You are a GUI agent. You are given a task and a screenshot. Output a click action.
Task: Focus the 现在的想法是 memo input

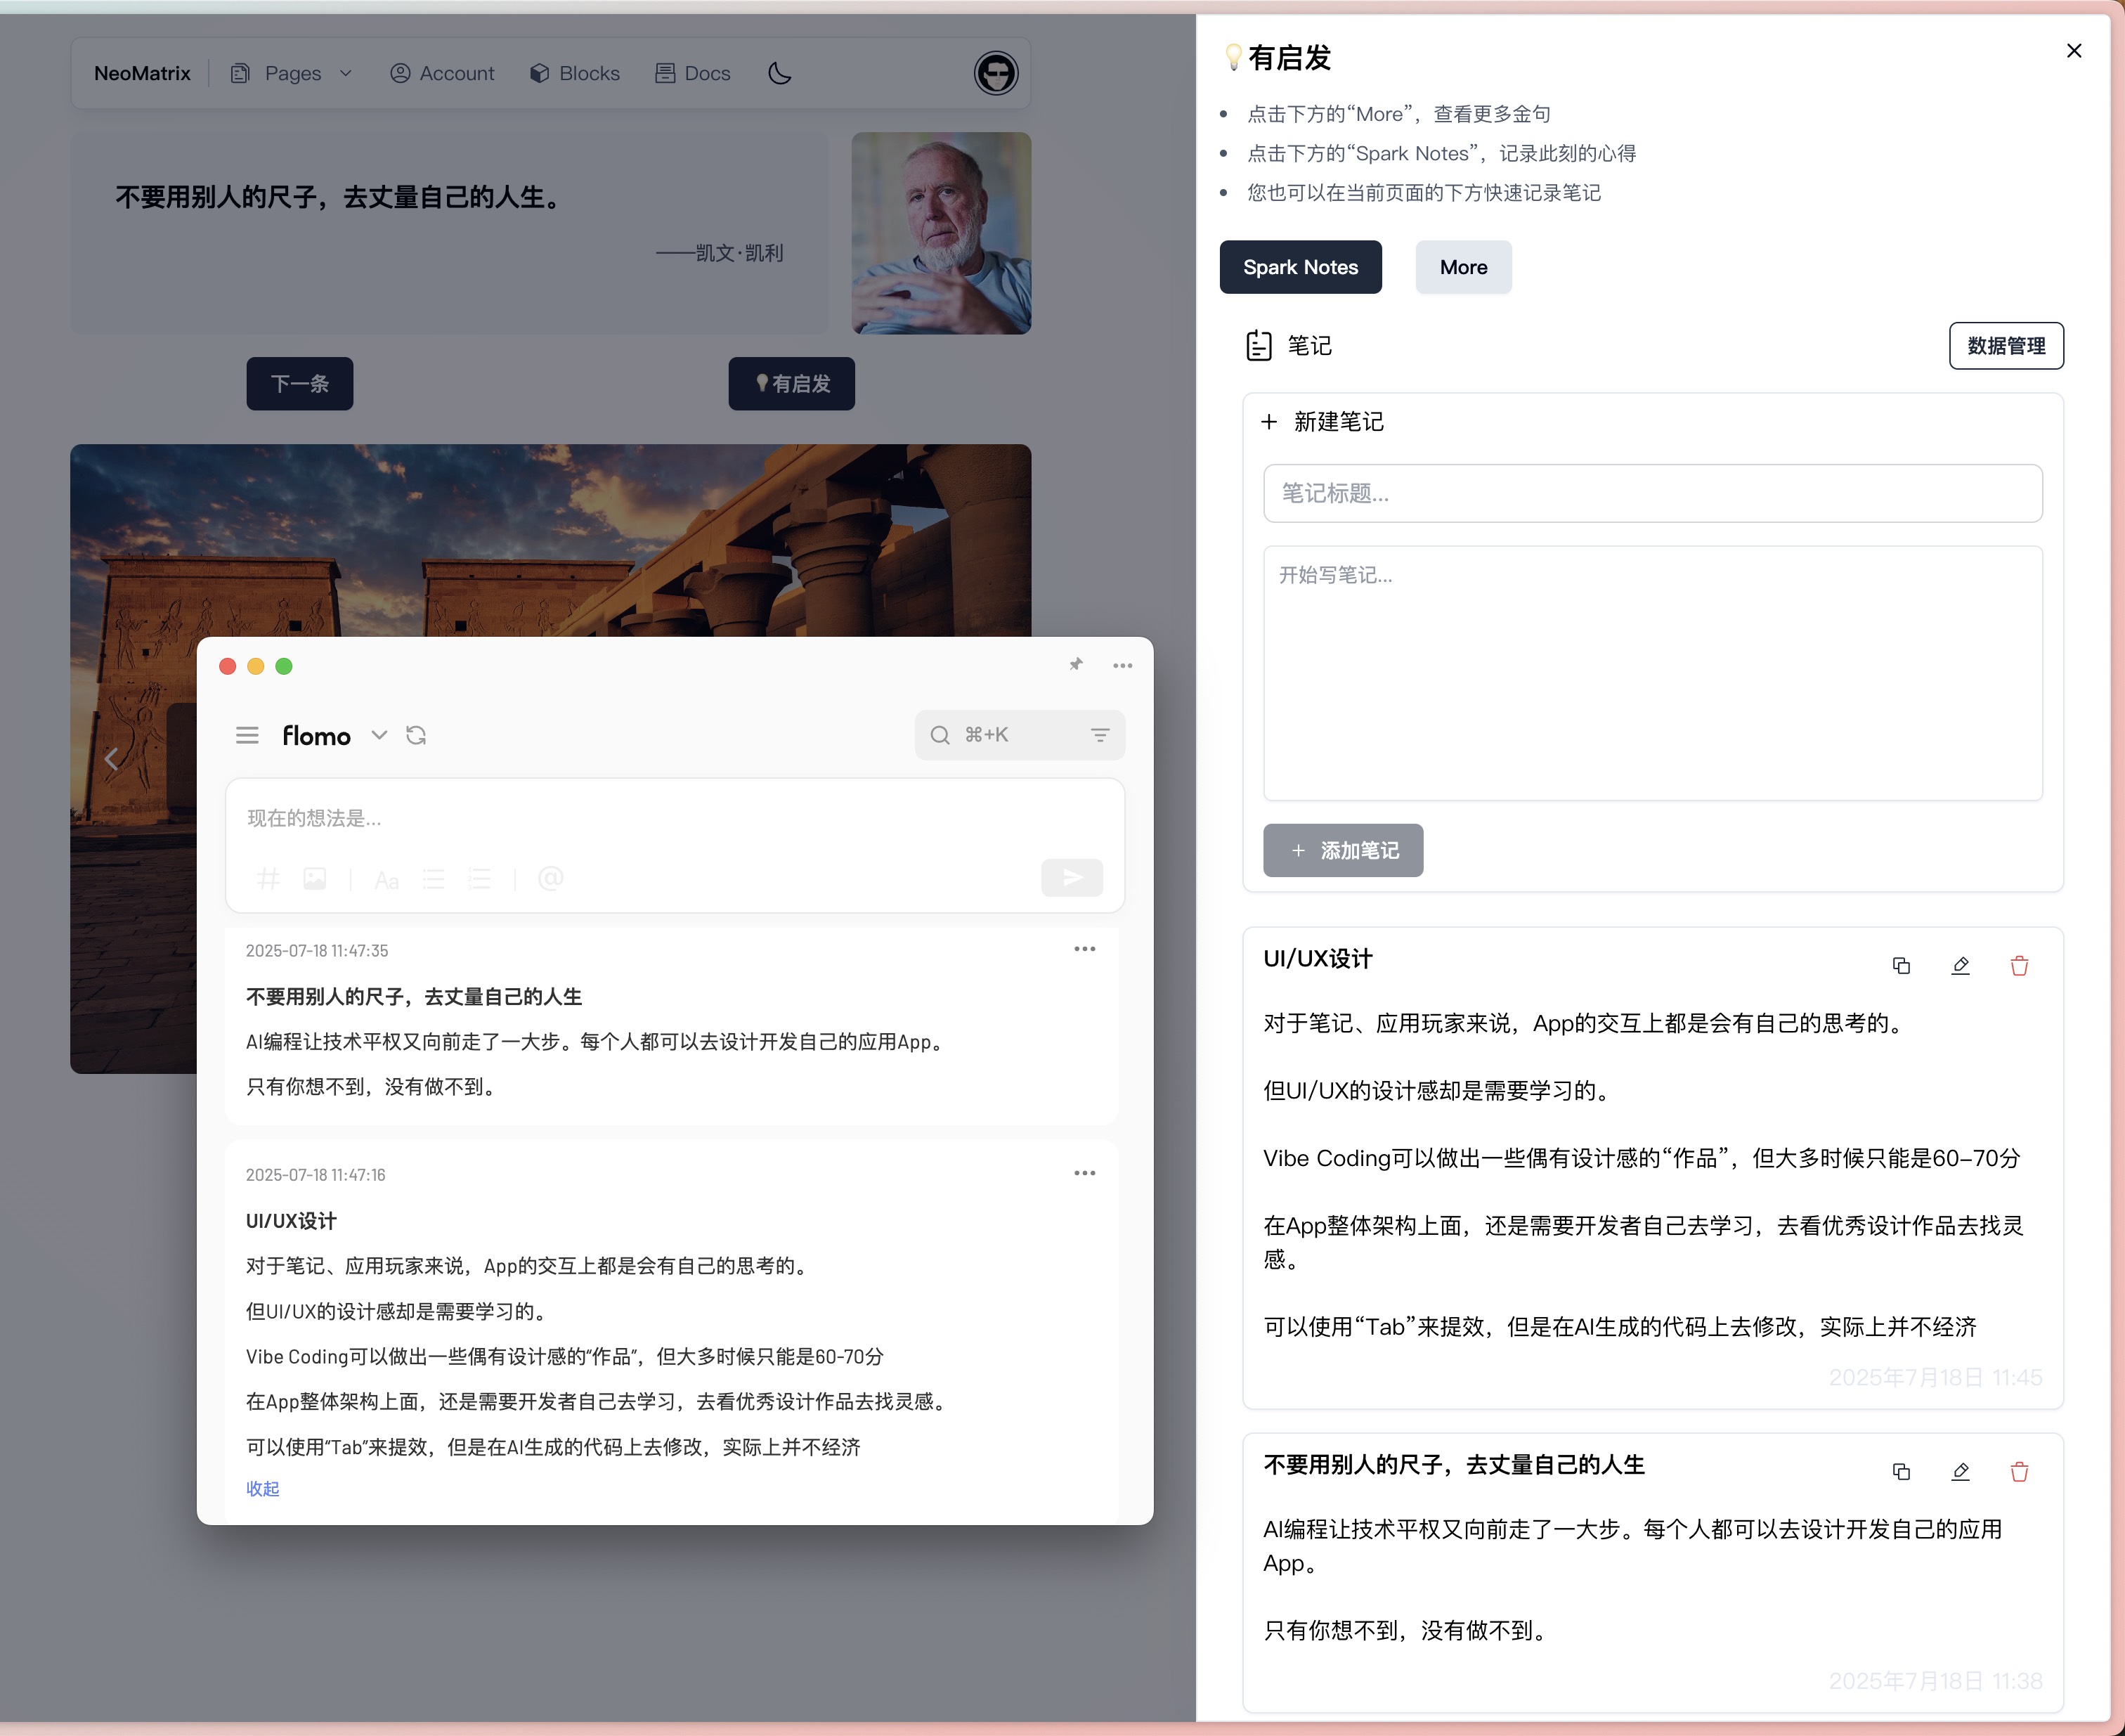tap(675, 818)
